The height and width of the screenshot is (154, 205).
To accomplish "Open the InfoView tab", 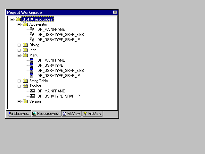I will pos(92,114).
